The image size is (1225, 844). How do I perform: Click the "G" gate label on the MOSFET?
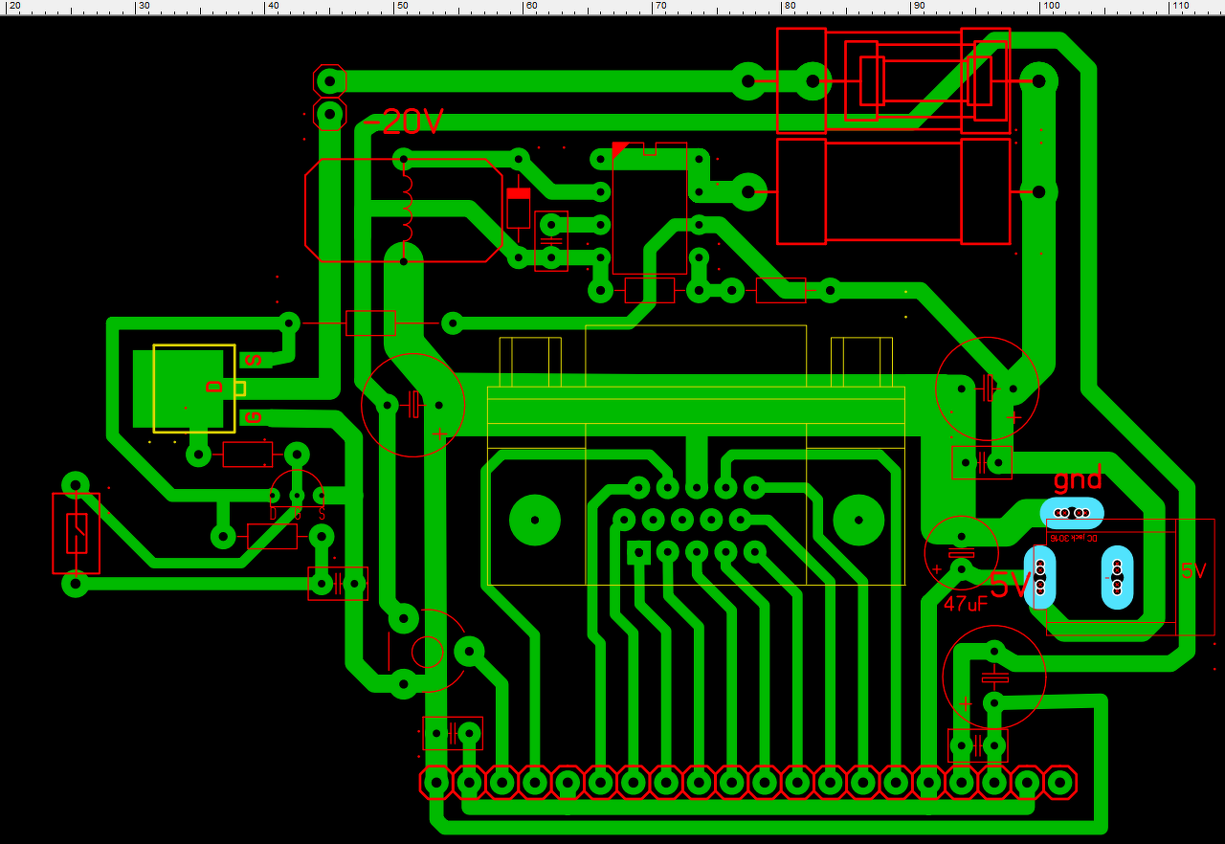click(x=254, y=417)
